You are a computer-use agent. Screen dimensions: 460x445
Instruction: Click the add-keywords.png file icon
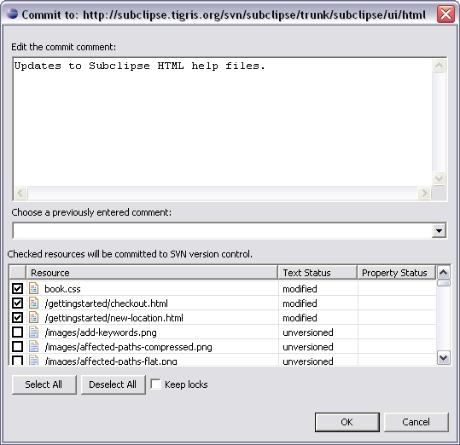34,332
